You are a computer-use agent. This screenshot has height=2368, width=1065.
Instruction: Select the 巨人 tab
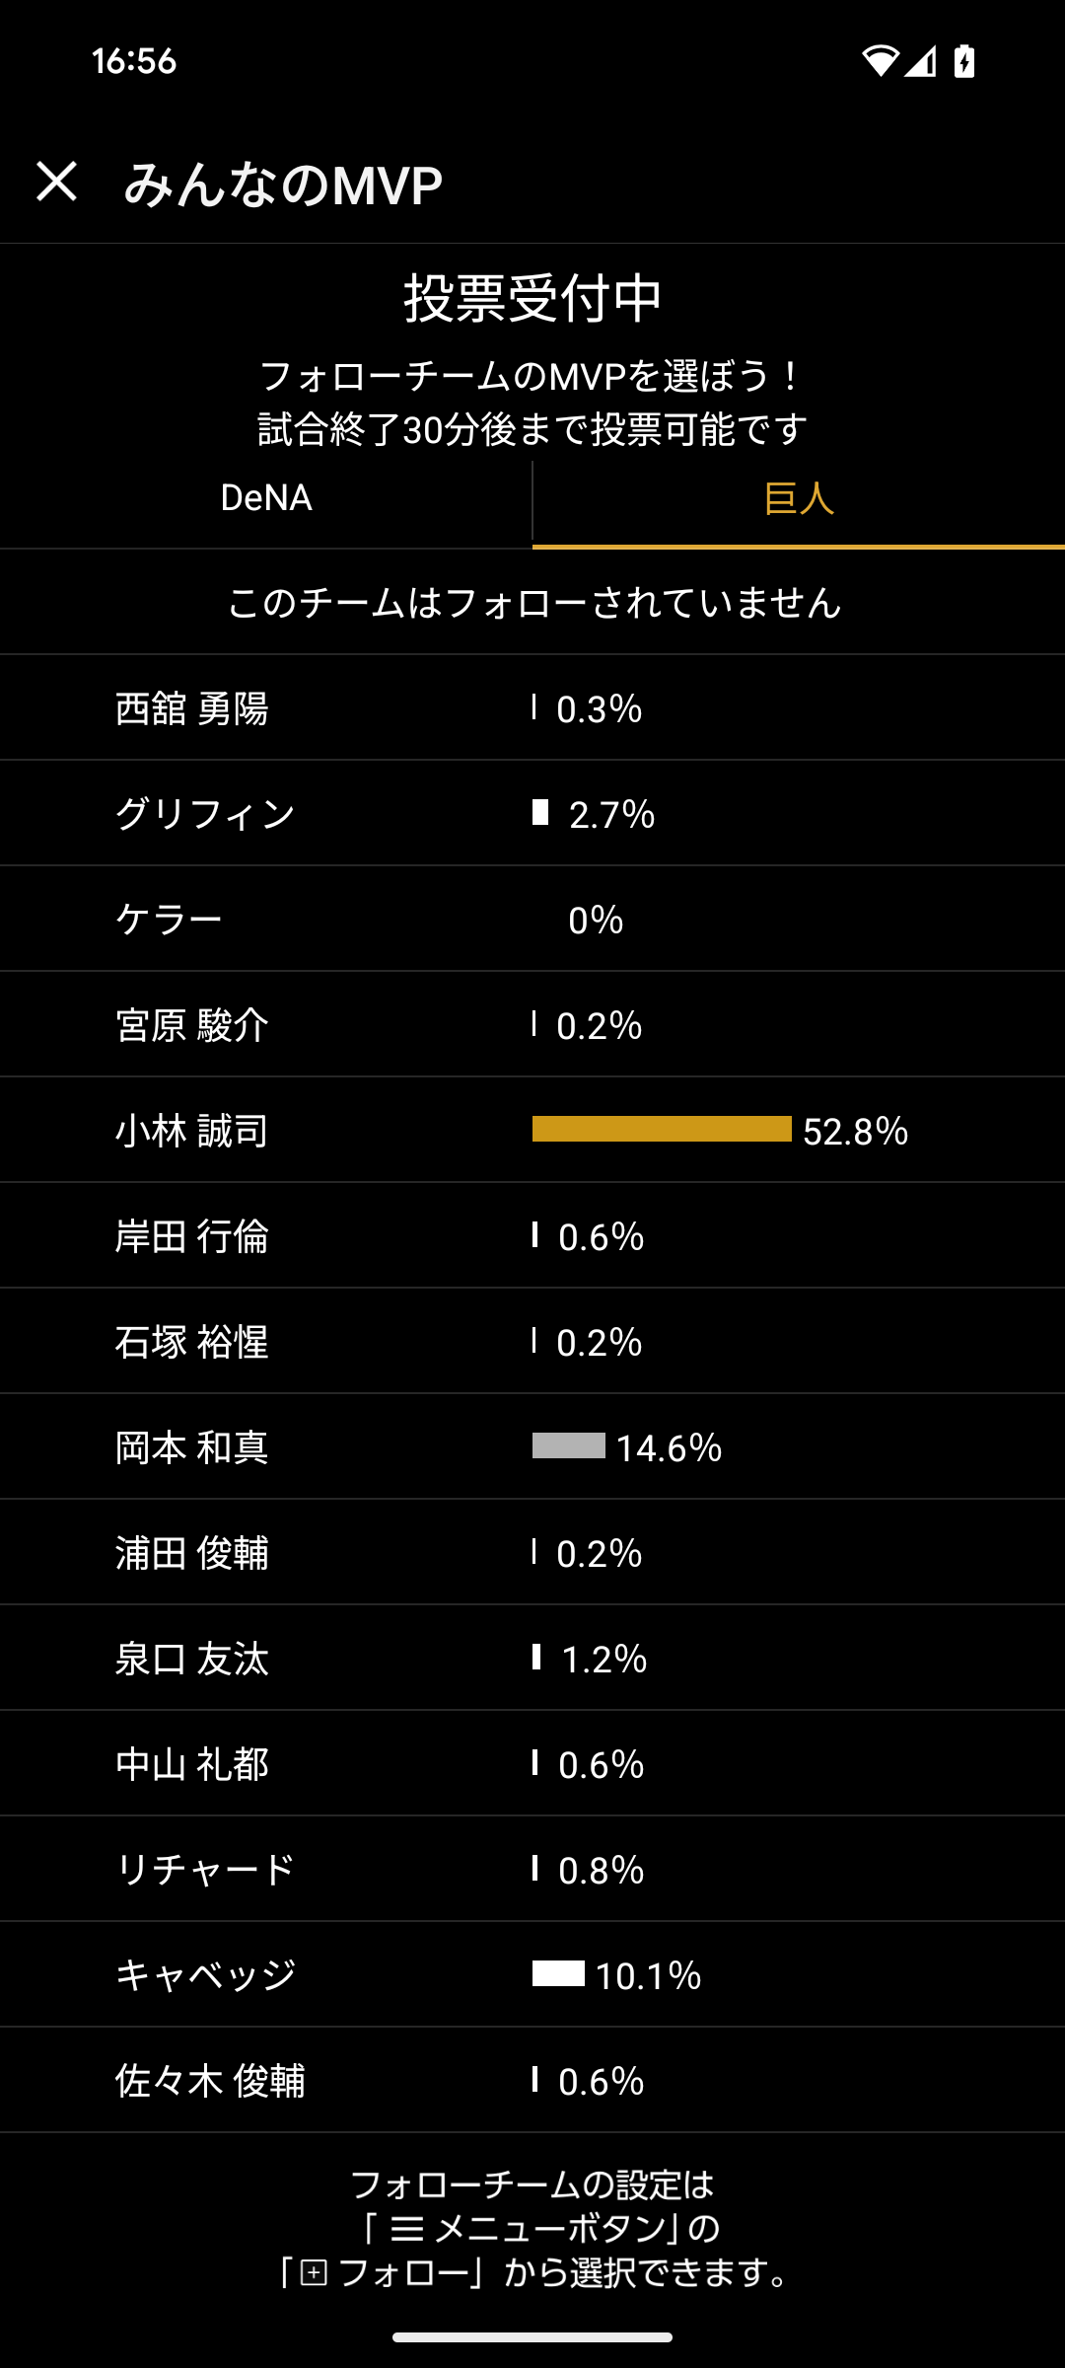[799, 498]
